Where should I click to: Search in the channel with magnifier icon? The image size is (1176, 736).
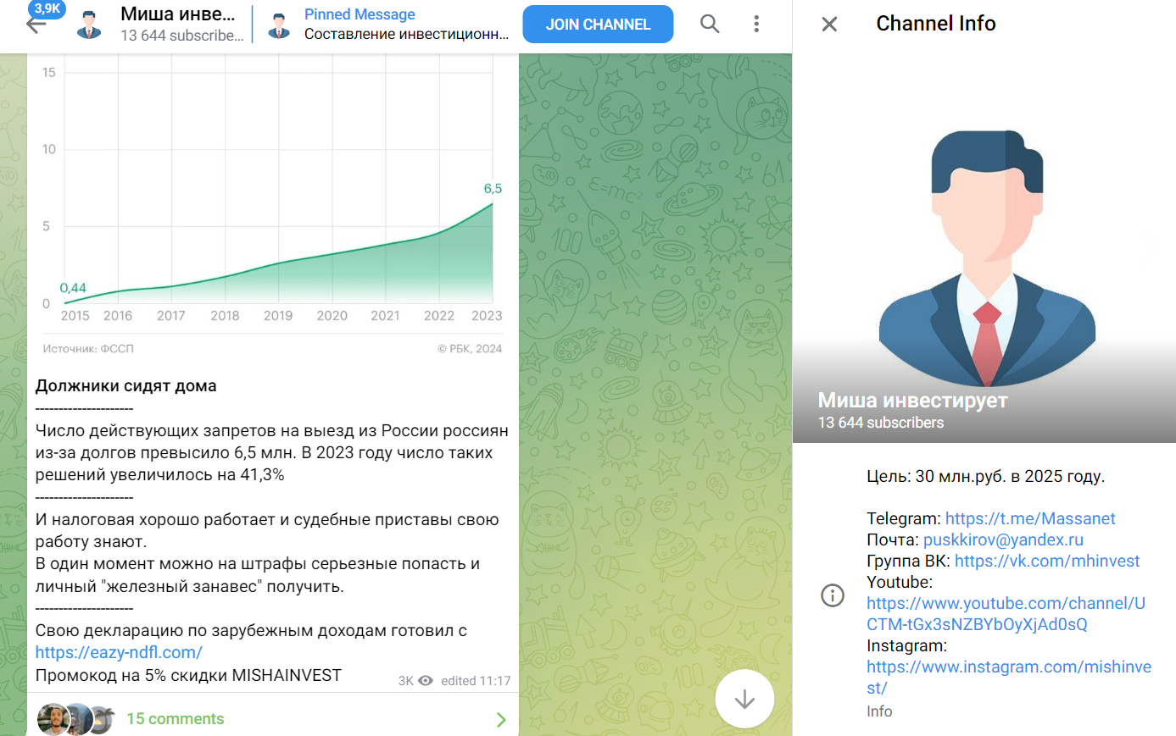click(x=710, y=24)
